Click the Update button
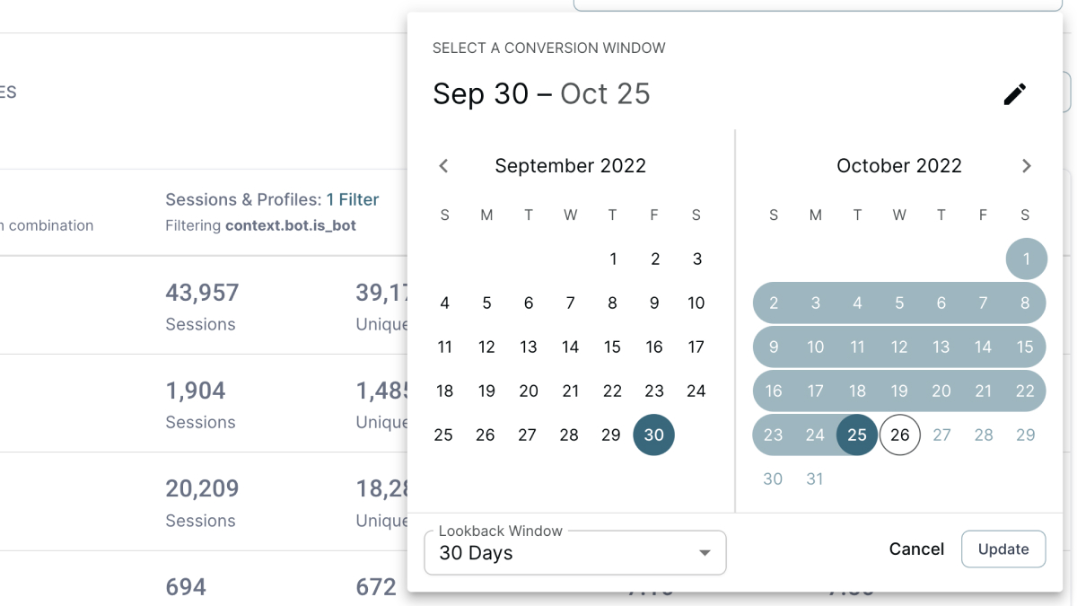Viewport: 1077px width, 606px height. click(1003, 549)
